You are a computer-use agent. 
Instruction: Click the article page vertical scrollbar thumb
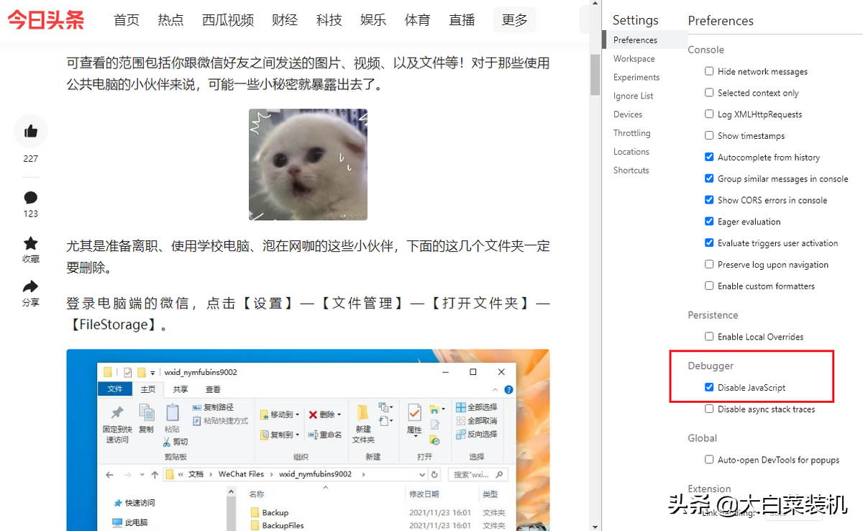(x=595, y=75)
